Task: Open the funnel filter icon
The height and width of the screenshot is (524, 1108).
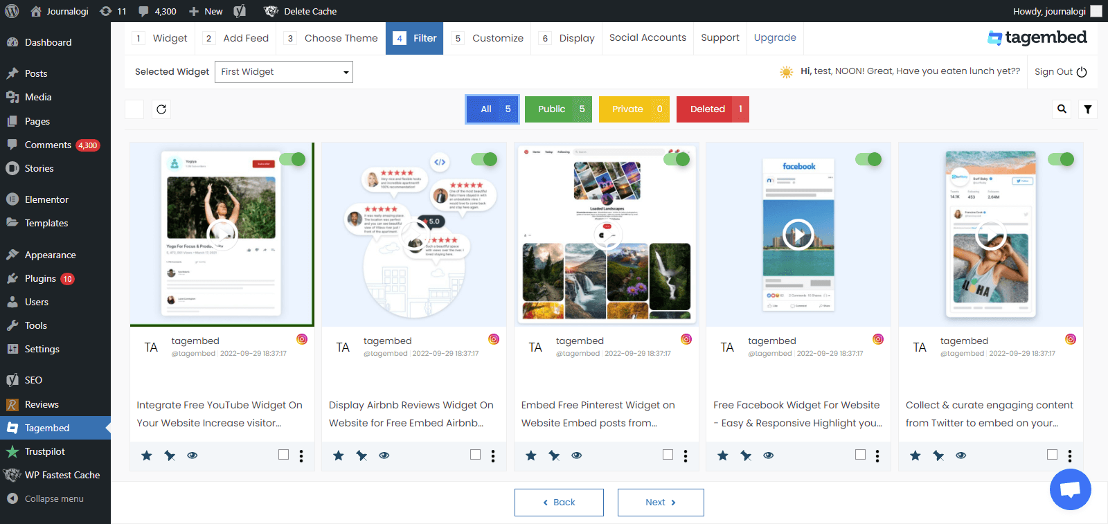Action: tap(1088, 109)
